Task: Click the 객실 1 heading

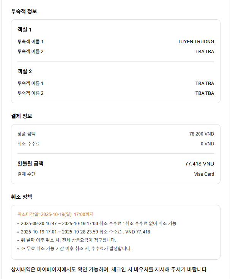Action: click(x=24, y=30)
